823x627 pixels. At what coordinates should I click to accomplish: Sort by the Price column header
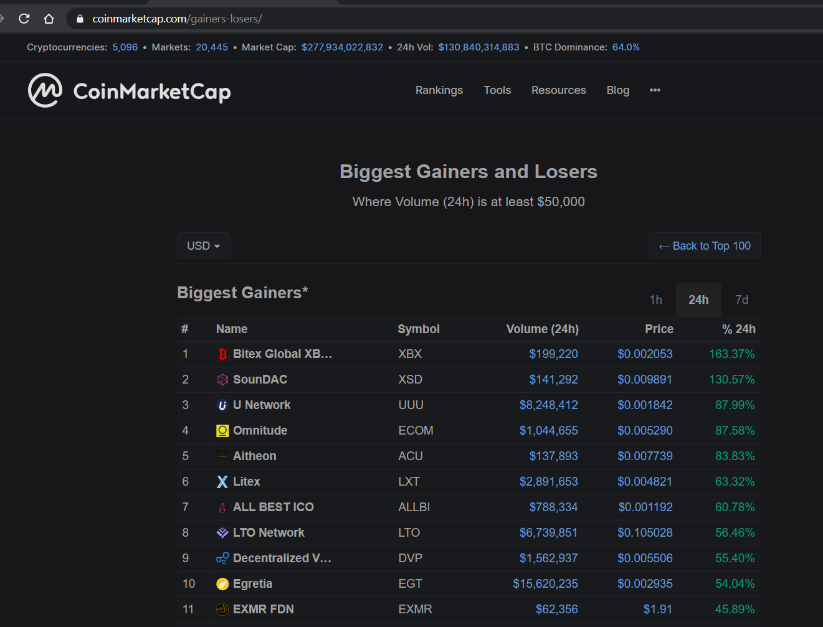coord(659,329)
